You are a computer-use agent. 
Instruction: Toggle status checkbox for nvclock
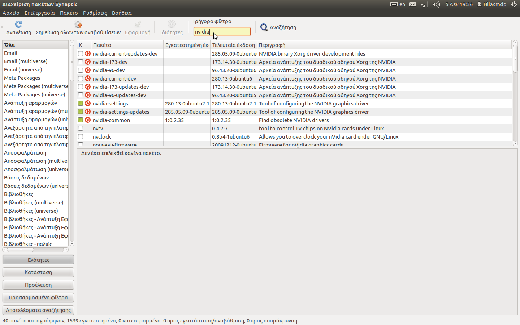pyautogui.click(x=81, y=136)
